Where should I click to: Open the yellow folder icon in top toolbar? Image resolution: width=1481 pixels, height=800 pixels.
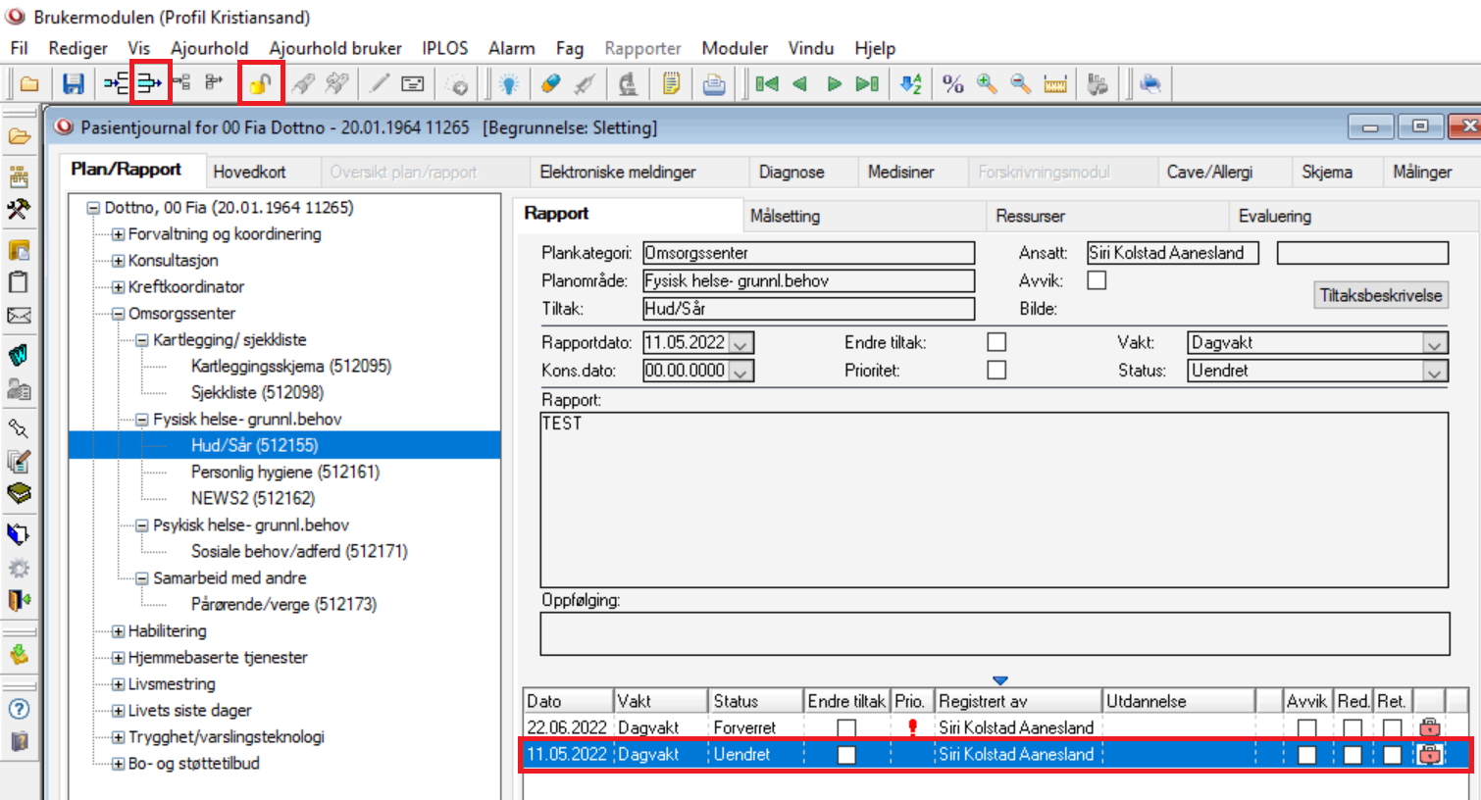29,84
